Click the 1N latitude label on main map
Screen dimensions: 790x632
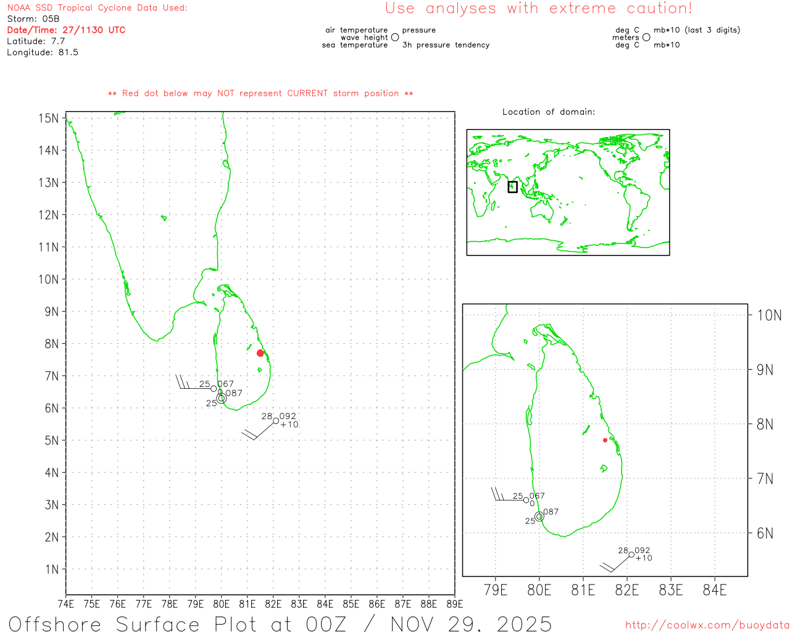point(52,569)
